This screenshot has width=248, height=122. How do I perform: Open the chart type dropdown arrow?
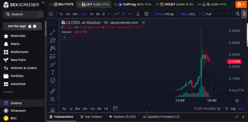point(129,14)
